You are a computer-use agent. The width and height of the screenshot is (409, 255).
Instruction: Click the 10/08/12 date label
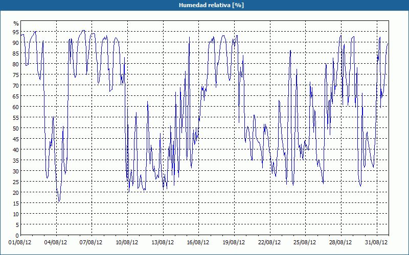pyautogui.click(x=127, y=242)
